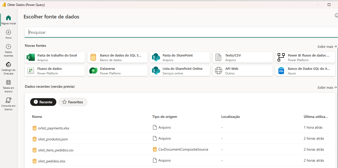Choose the API Web source card

(243, 71)
